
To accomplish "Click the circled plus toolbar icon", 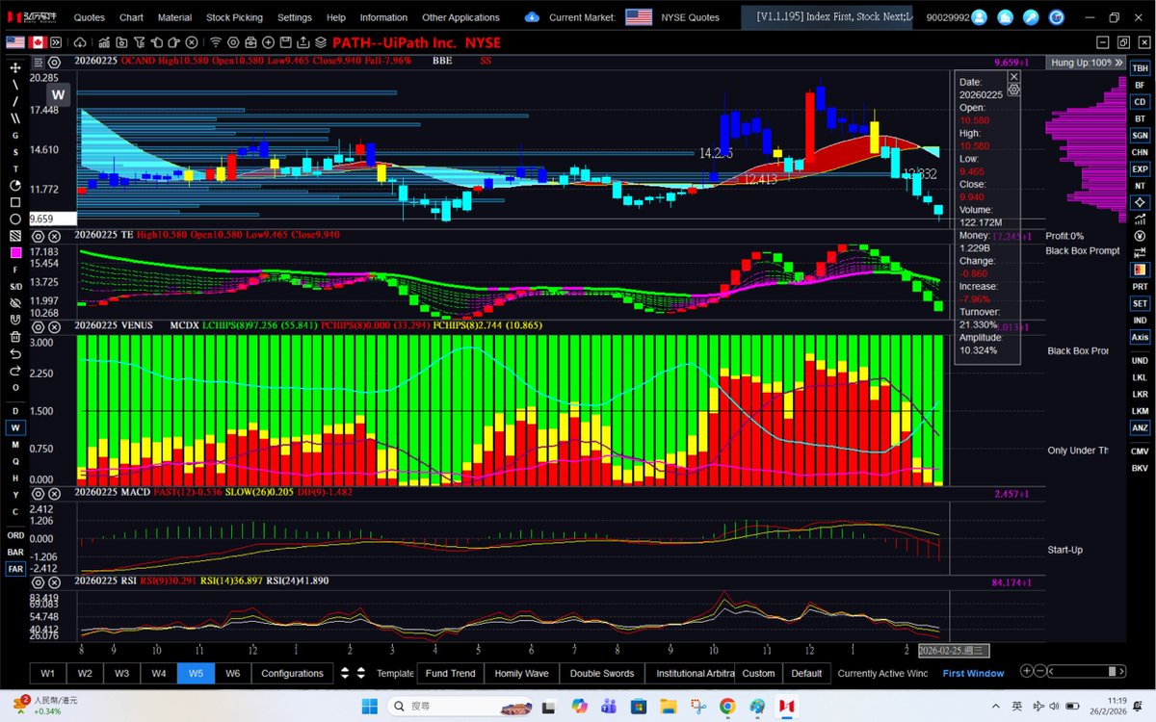I will point(268,42).
